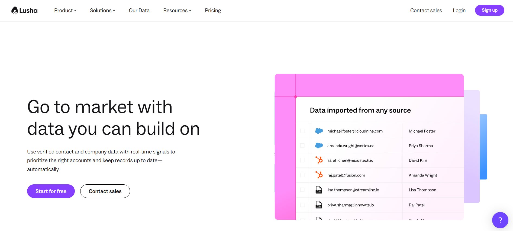This screenshot has width=513, height=231.
Task: Click Salesforce cloud icon beside michael.foster email
Action: pos(319,131)
